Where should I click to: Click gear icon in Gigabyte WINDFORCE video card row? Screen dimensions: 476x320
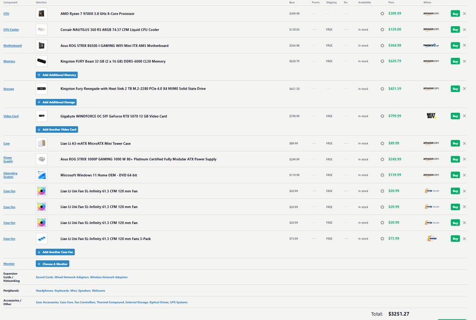coord(382,116)
